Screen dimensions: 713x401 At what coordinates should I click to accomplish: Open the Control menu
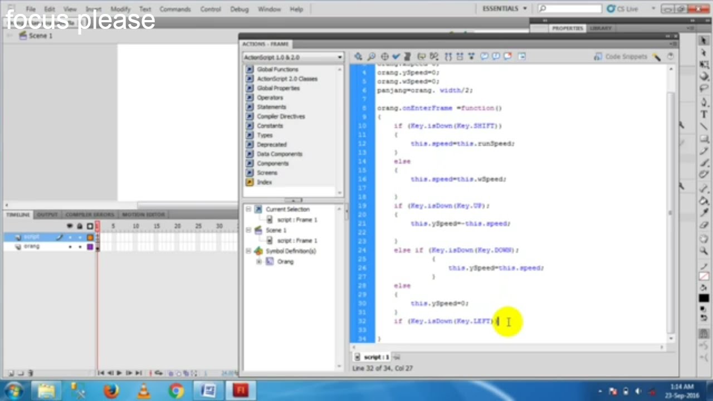(211, 9)
